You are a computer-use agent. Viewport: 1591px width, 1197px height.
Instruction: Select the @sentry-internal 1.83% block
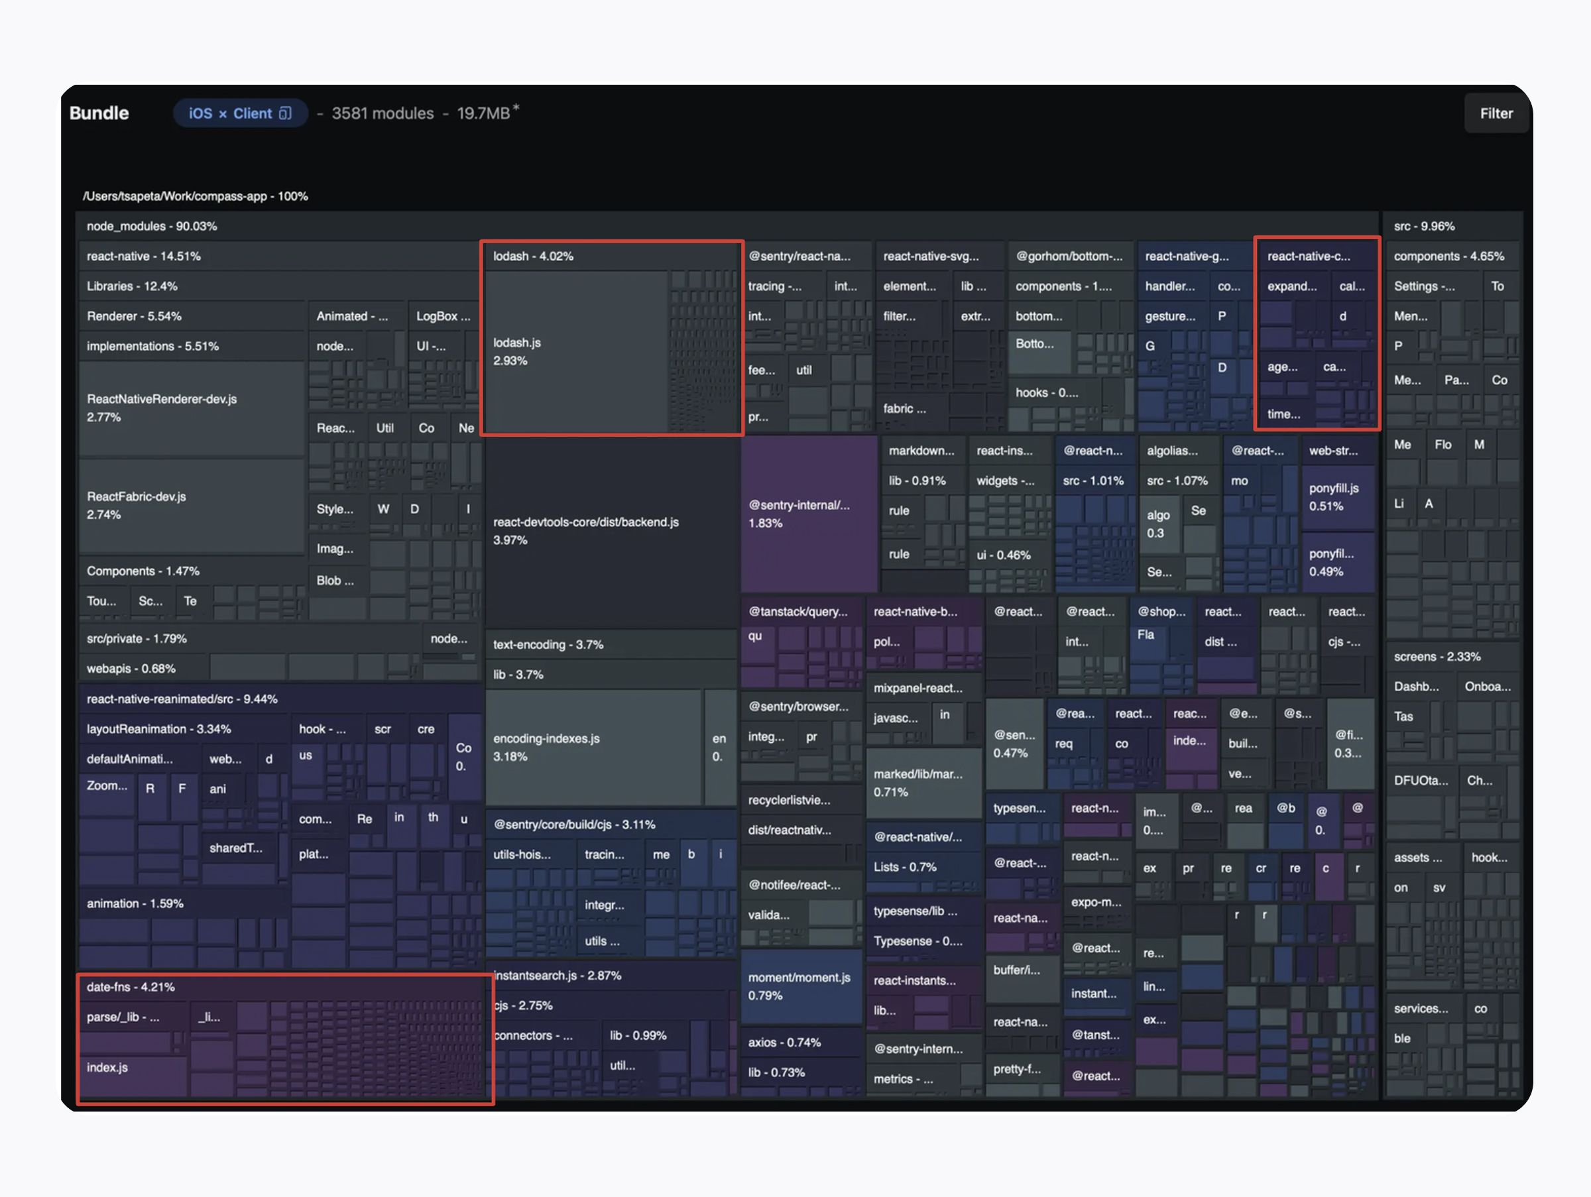point(809,514)
